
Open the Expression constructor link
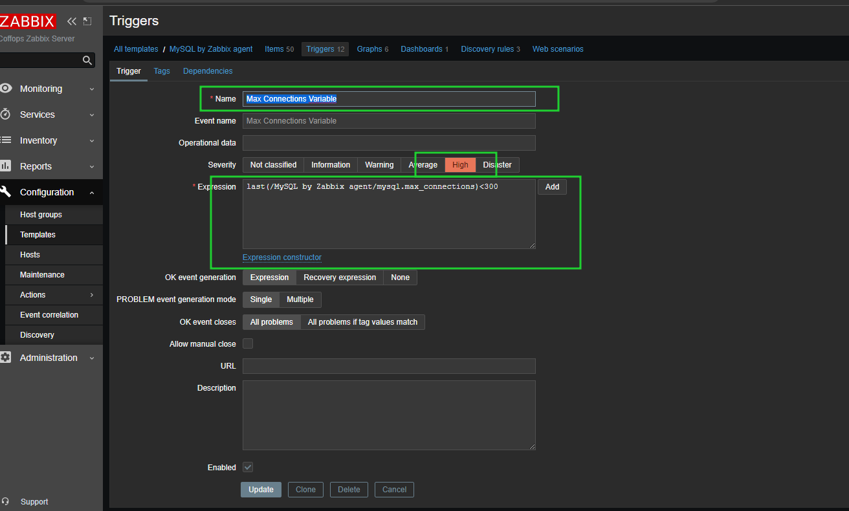point(281,257)
